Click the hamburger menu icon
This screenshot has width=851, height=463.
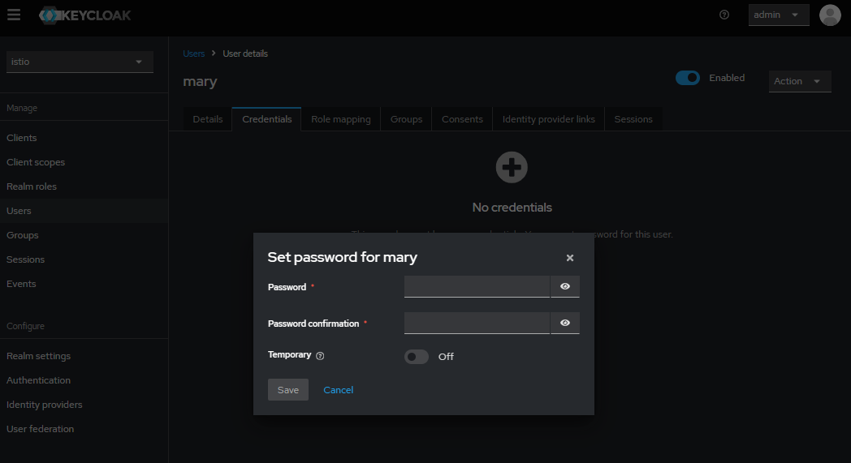(x=14, y=15)
